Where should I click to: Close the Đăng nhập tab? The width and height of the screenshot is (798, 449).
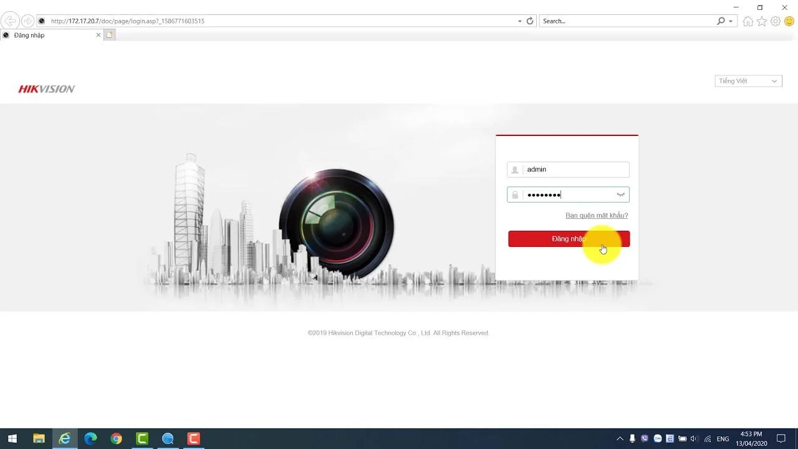98,36
